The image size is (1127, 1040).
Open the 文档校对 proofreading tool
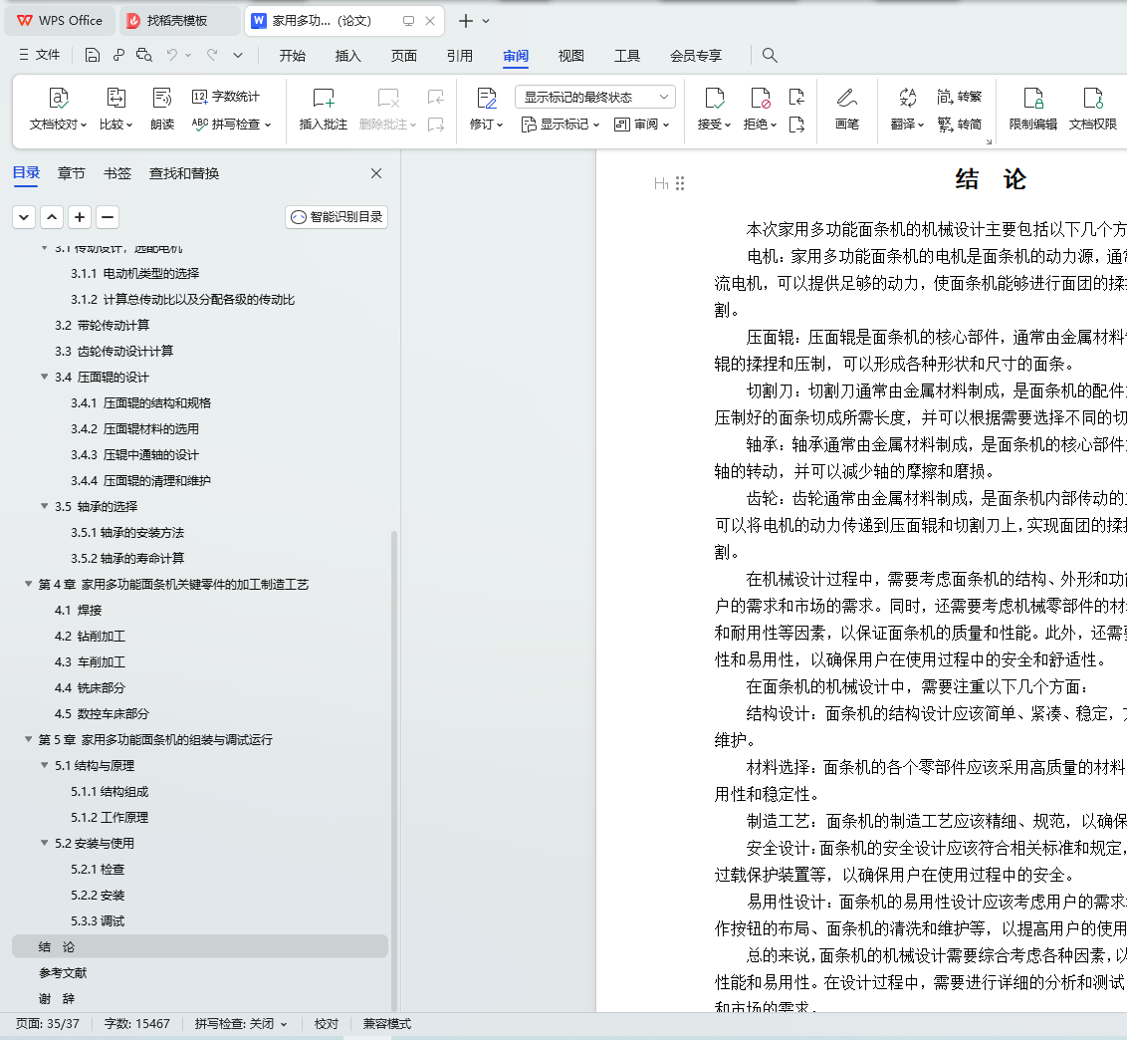point(58,109)
